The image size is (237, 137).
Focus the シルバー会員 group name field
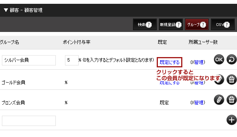coord(29,60)
